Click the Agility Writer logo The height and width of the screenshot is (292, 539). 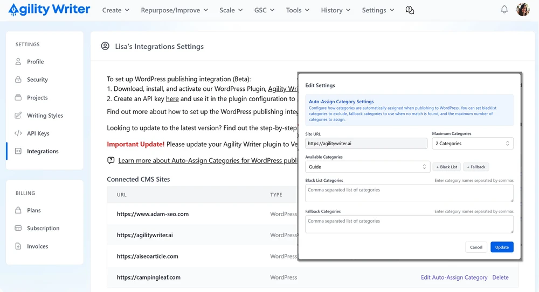pyautogui.click(x=49, y=10)
